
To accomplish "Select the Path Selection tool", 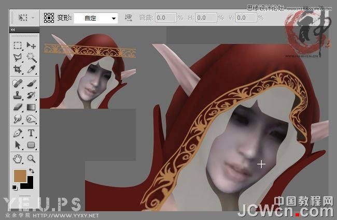I will pos(18,145).
